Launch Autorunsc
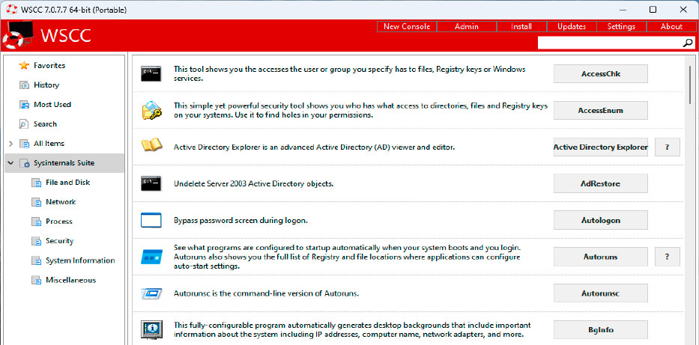Image resolution: width=699 pixels, height=345 pixels. coord(600,293)
